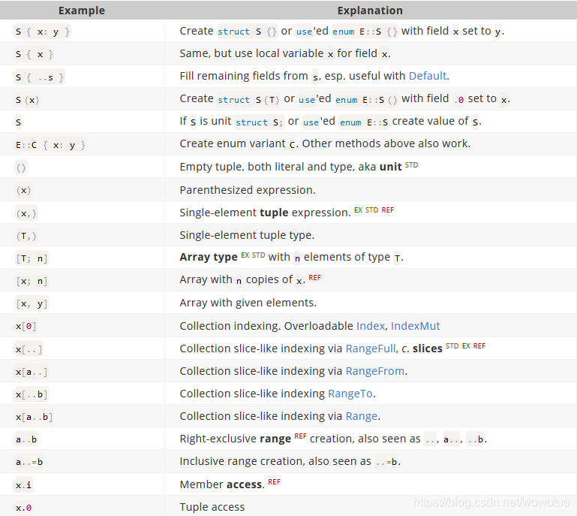The image size is (577, 516).
Task: Open REF badge in single-element tuple expression row
Action: coord(387,210)
